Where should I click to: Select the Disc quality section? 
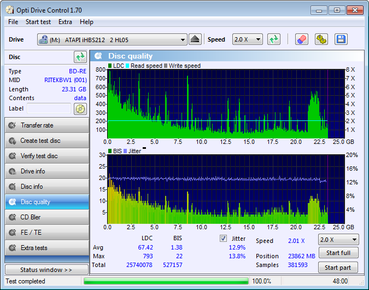[x=47, y=202]
